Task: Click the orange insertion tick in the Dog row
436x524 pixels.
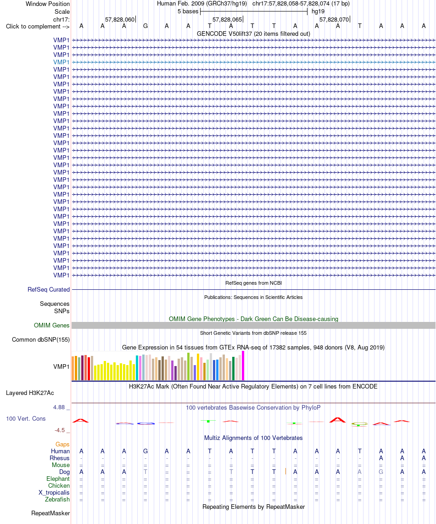Action: [285, 471]
